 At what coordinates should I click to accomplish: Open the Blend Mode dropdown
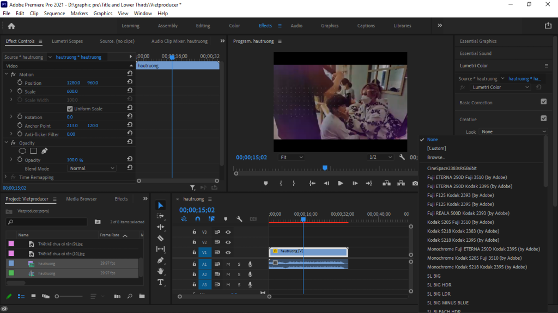[92, 168]
